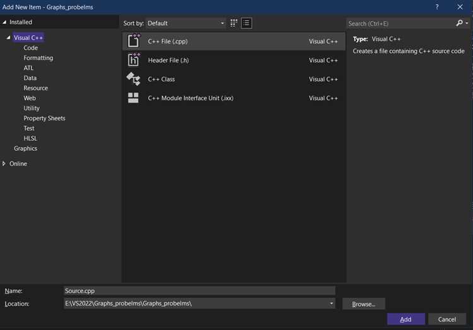
Task: Click the search magnifier icon
Action: click(459, 23)
